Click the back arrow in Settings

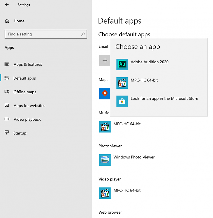tap(7, 5)
